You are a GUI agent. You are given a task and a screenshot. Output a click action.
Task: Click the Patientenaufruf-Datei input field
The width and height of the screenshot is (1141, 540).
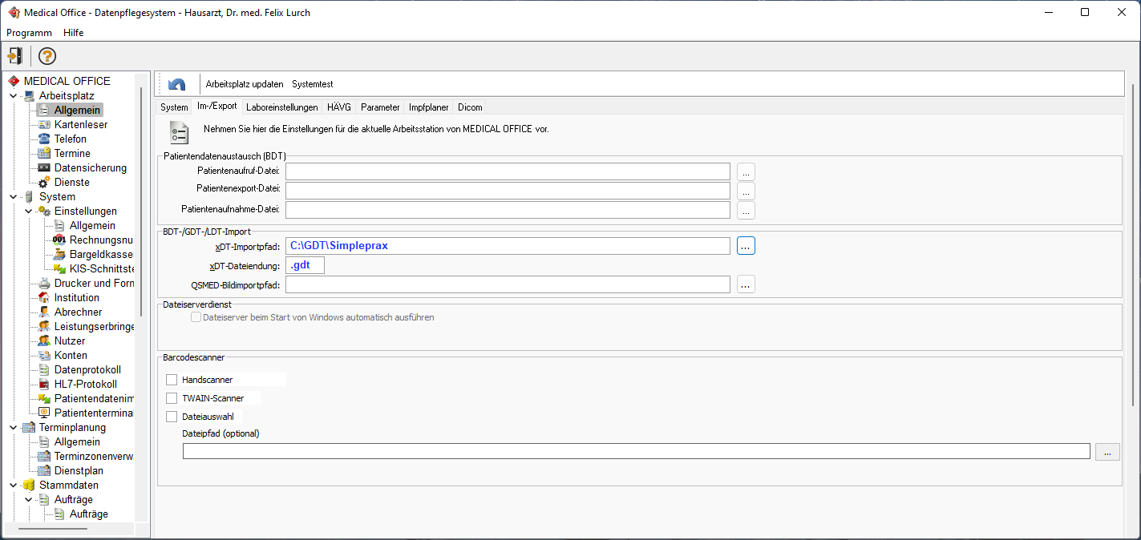[508, 171]
